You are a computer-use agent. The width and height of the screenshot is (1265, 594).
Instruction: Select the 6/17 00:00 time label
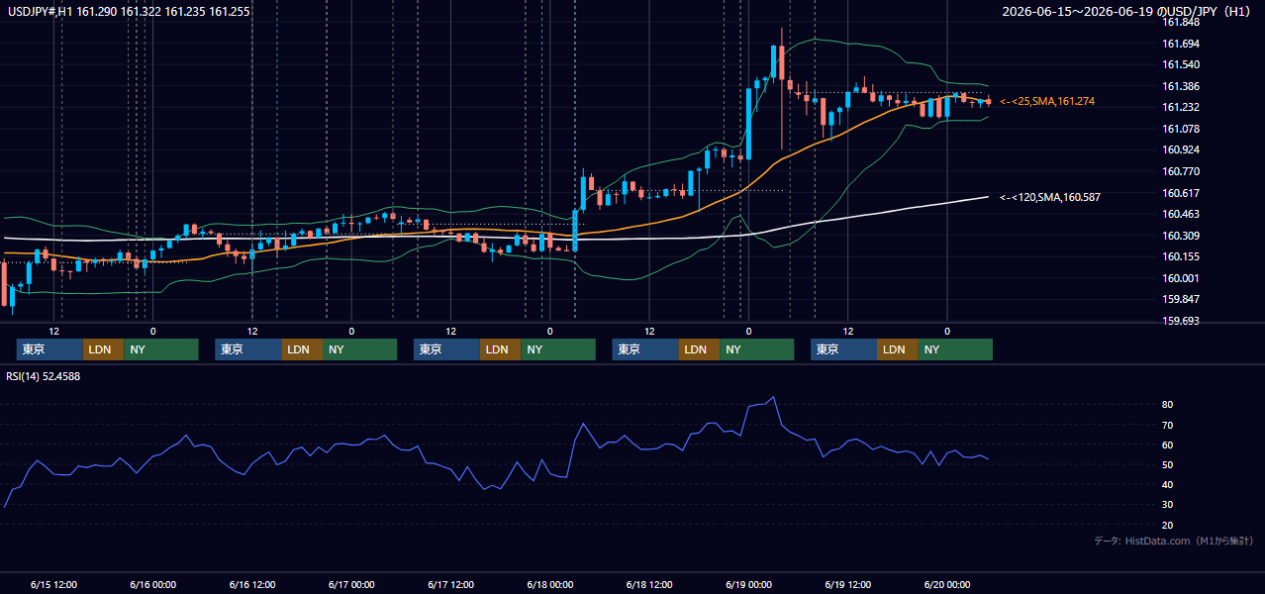351,584
